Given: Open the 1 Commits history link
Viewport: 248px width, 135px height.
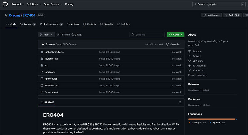Looking at the screenshot, I should 173,44.
